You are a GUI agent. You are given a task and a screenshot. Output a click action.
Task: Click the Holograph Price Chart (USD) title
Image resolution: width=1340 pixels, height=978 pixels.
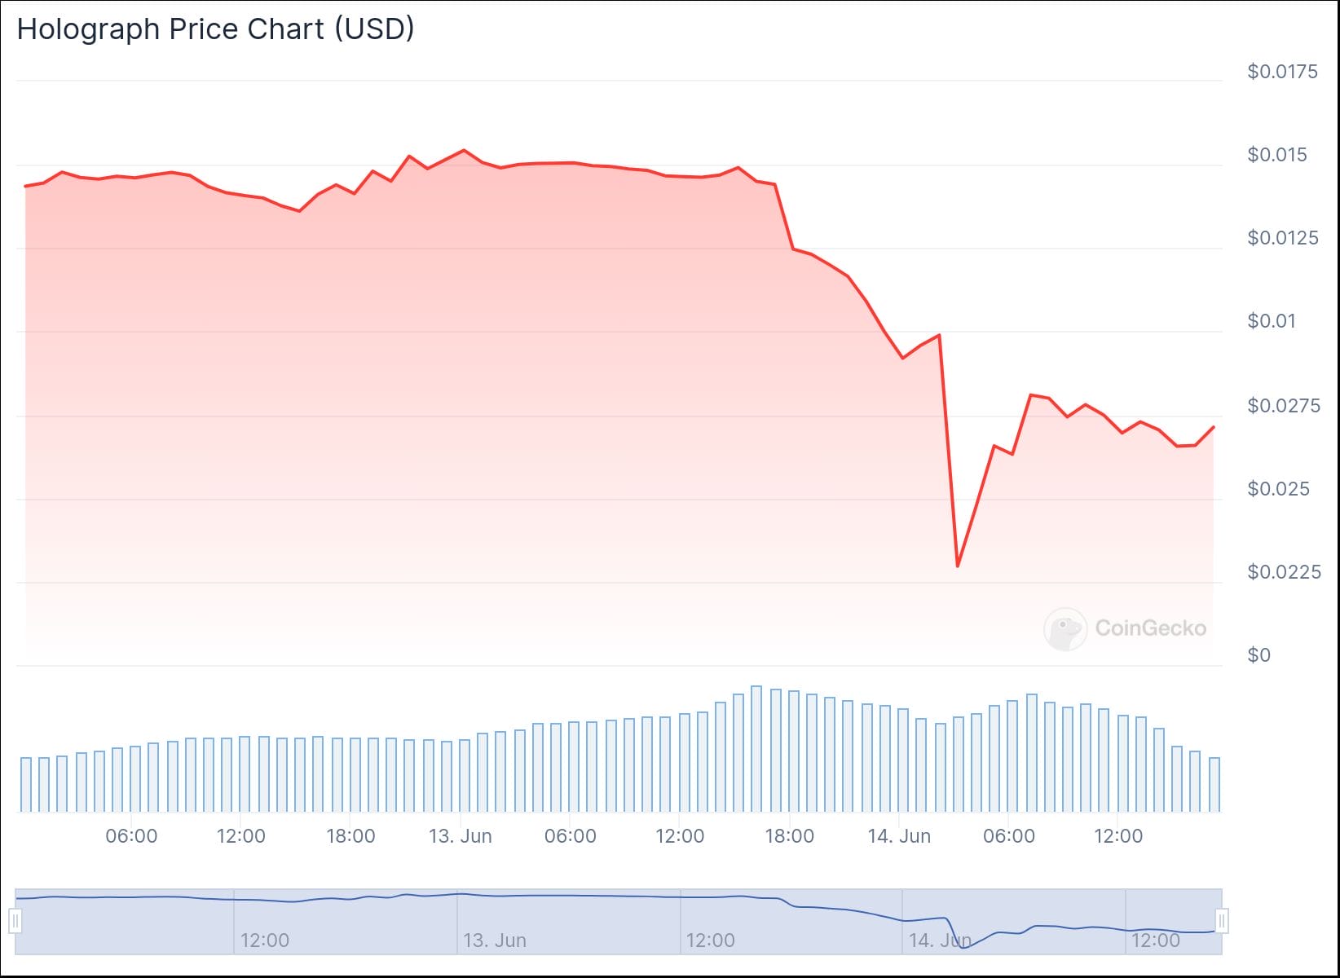pyautogui.click(x=215, y=29)
